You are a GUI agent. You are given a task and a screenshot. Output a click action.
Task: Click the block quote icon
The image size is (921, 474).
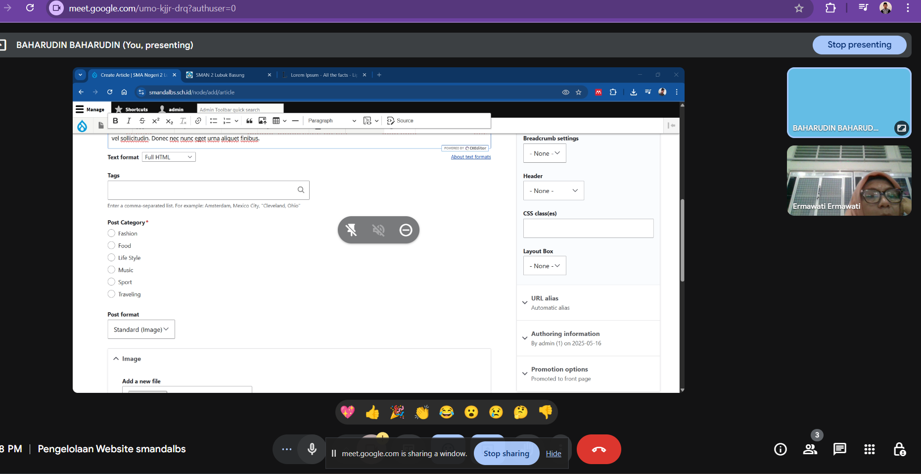pyautogui.click(x=249, y=121)
